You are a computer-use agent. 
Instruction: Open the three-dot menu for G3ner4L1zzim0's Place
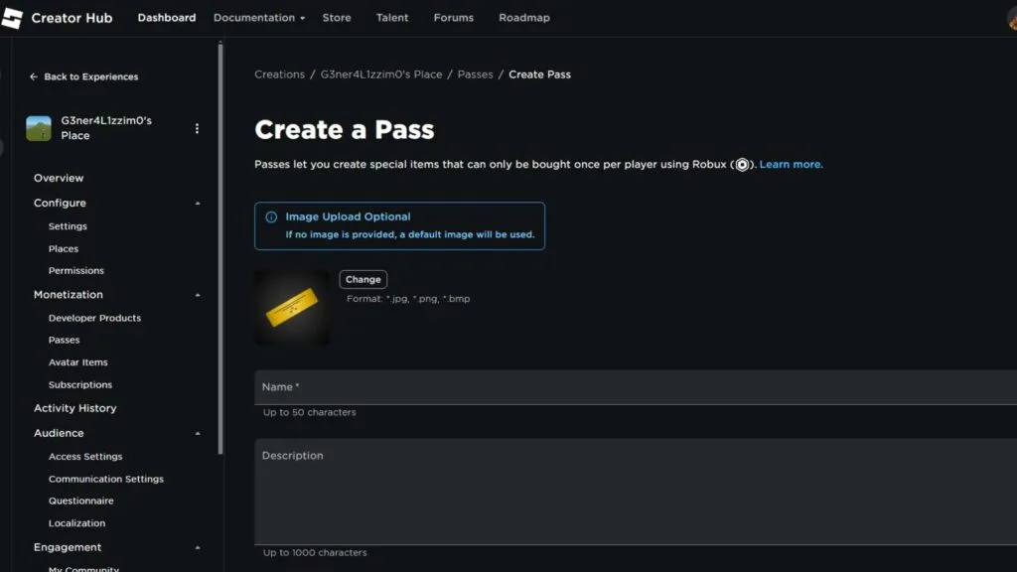click(198, 128)
